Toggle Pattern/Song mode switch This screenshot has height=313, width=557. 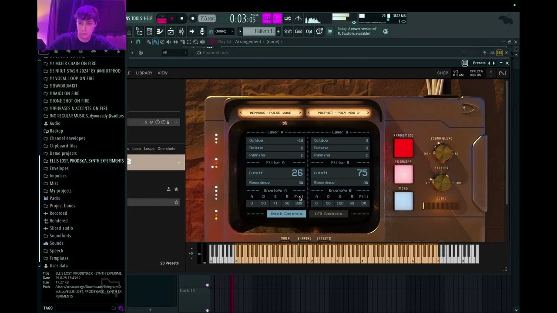coord(161,18)
